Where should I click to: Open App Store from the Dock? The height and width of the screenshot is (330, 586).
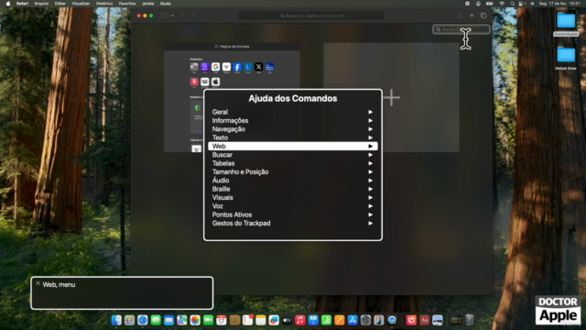353,320
